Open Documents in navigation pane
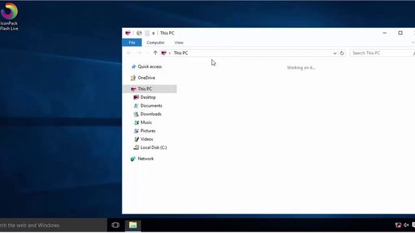Screen dimensions: 415x233 tap(151, 105)
